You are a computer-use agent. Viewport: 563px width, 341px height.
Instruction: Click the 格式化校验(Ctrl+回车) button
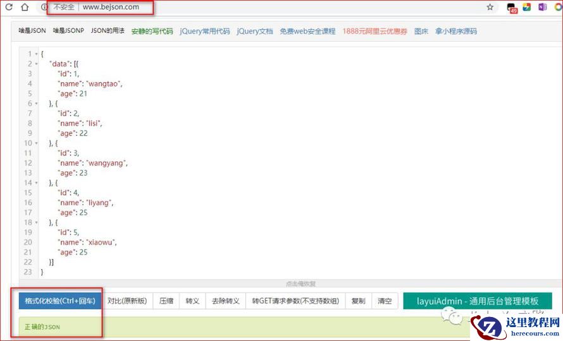click(60, 301)
